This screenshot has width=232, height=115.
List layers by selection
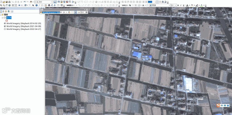(9, 11)
